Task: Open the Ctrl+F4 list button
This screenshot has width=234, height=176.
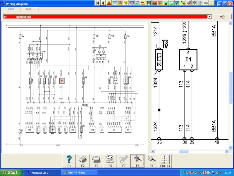Action: 165,160
